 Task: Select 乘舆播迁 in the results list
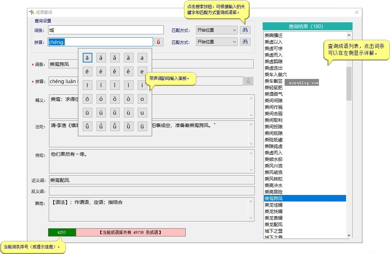[305, 35]
